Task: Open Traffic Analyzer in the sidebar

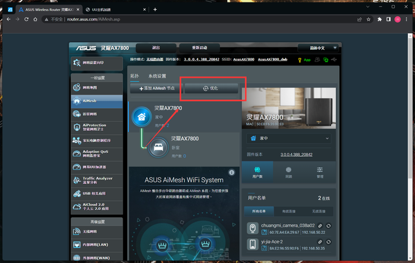Action: 96,180
